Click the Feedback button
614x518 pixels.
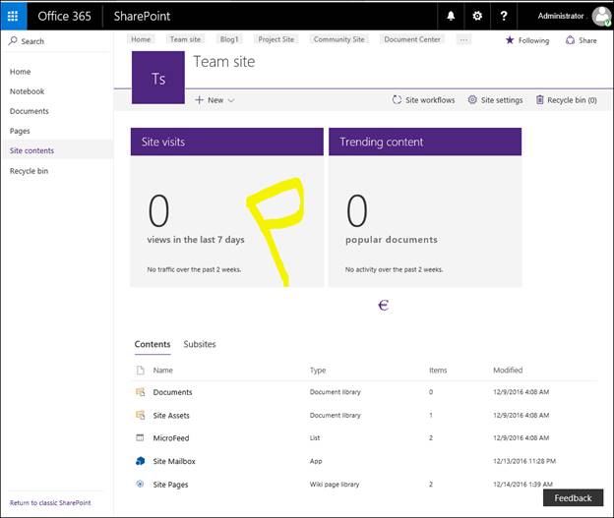(573, 497)
